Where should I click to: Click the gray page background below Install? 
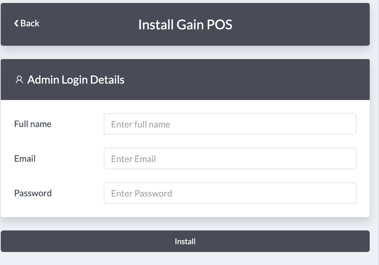[185, 259]
